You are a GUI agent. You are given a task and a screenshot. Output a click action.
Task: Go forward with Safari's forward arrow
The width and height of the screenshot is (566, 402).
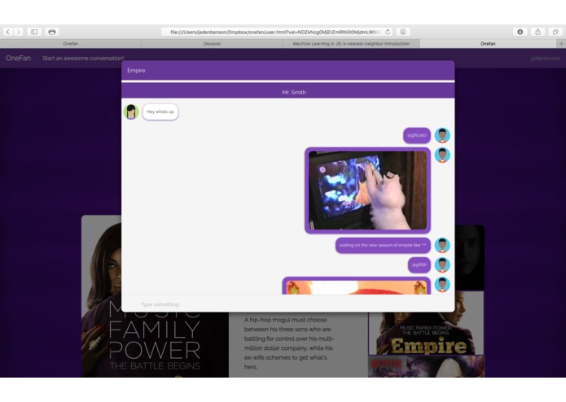19,32
